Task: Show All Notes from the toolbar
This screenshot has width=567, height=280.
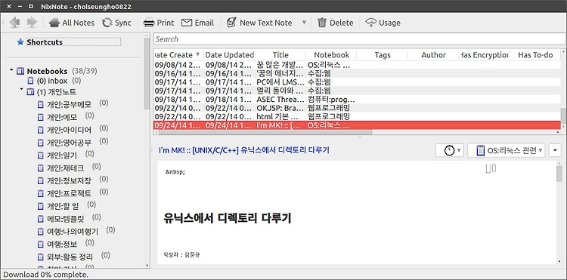Action: tap(72, 23)
